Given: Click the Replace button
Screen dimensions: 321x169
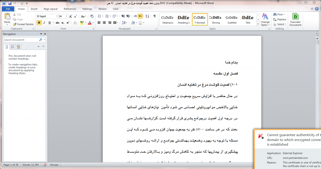Looking at the screenshot, I should tap(279, 19).
